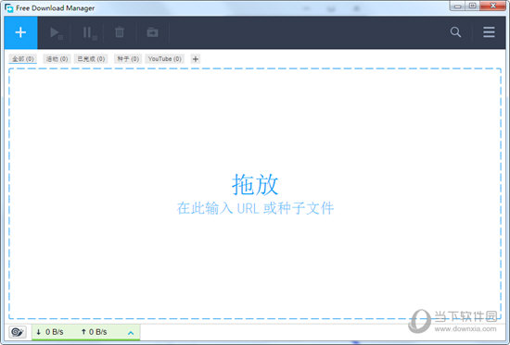Open the hamburger main menu
This screenshot has height=345, width=510.
[x=489, y=32]
